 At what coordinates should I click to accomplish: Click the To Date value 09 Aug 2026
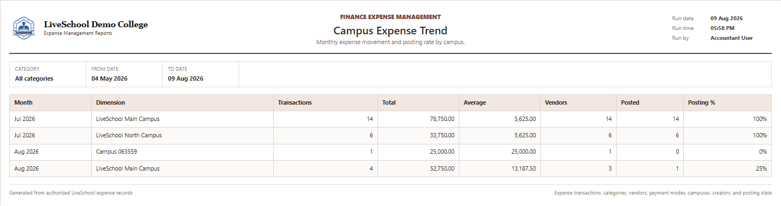pos(185,78)
